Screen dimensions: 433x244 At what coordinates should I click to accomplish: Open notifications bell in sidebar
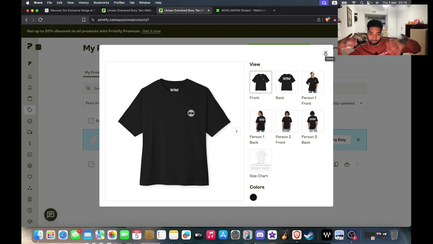(30, 88)
